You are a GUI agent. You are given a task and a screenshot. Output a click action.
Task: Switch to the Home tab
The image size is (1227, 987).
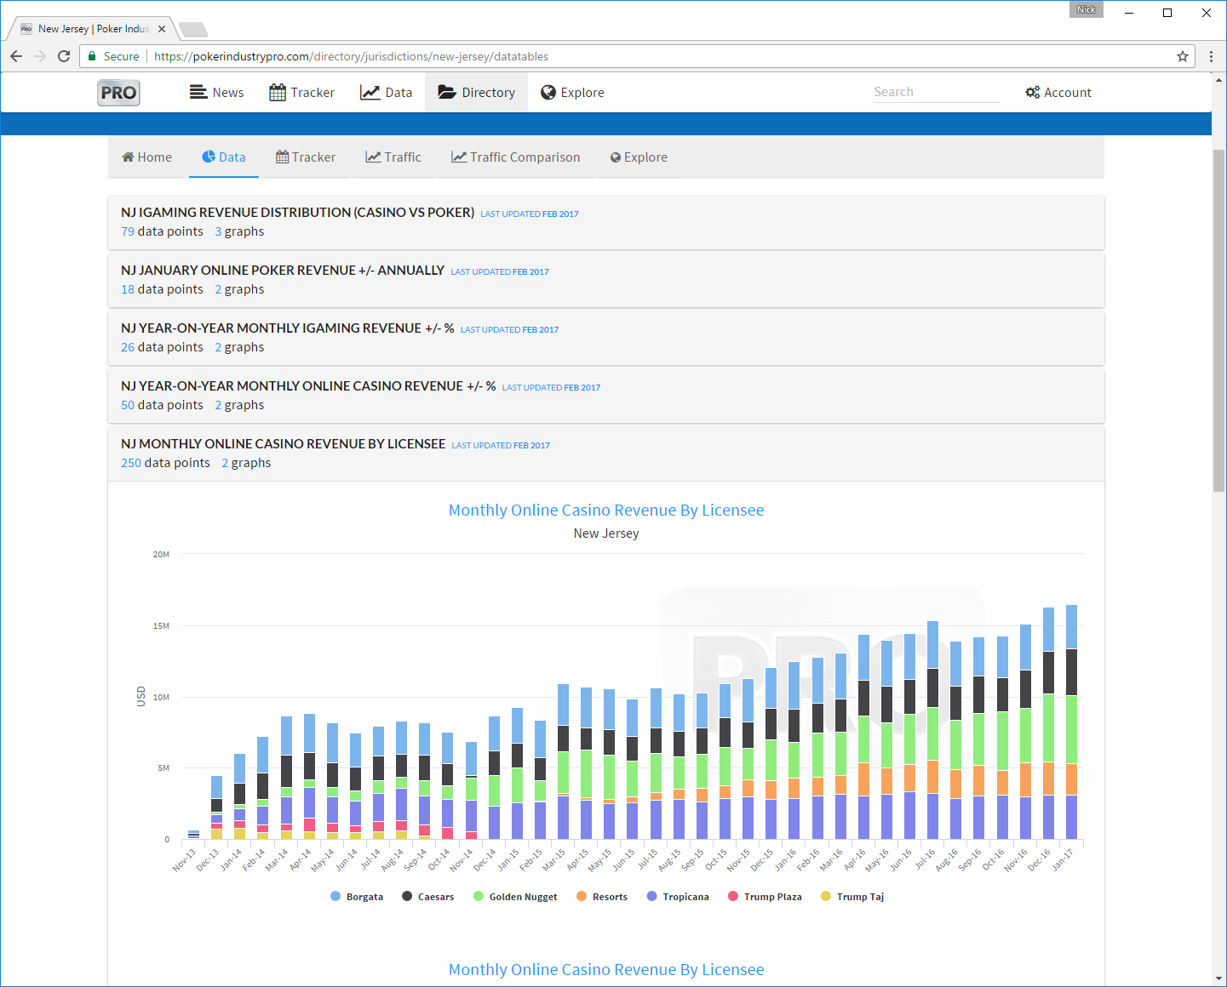tap(146, 157)
